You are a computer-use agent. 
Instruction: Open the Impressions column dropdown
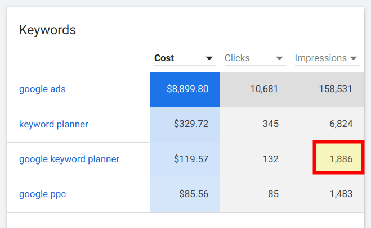point(328,58)
